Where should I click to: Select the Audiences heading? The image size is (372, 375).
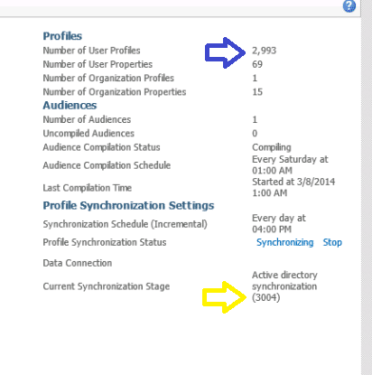(70, 106)
